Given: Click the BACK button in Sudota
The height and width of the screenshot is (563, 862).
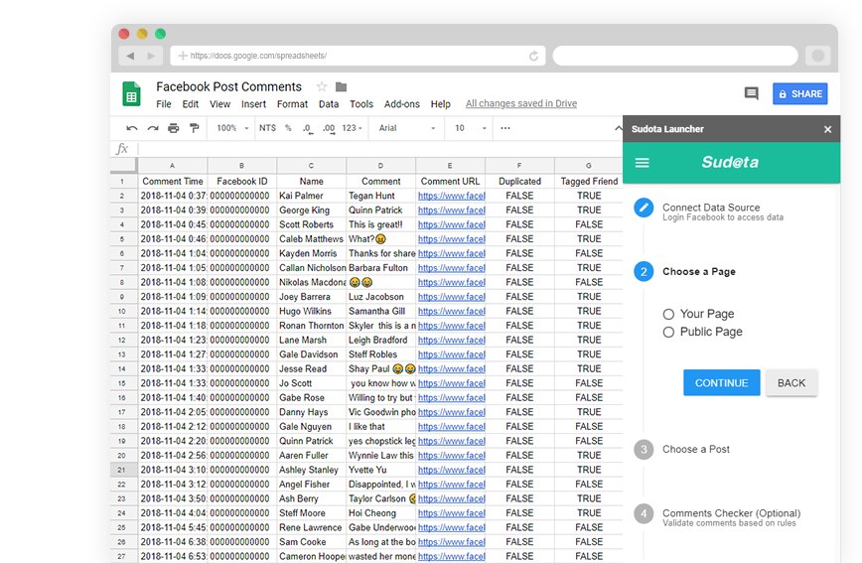Looking at the screenshot, I should (x=791, y=383).
